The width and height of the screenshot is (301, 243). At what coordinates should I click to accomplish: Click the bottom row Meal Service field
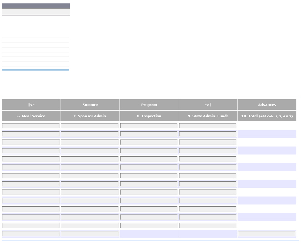[31, 234]
